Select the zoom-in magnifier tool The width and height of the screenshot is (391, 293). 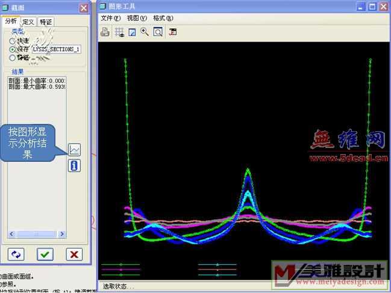145,32
